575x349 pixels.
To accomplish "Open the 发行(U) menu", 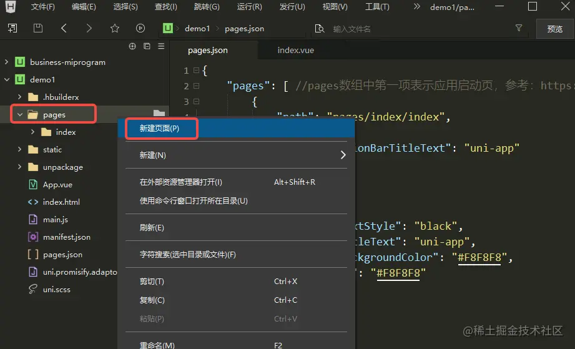I will 292,7.
